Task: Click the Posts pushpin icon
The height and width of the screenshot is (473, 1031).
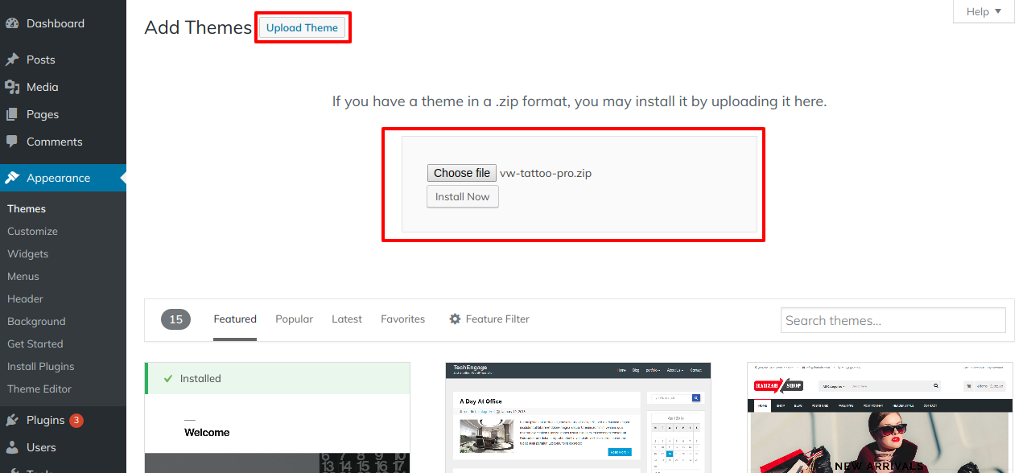Action: click(12, 60)
